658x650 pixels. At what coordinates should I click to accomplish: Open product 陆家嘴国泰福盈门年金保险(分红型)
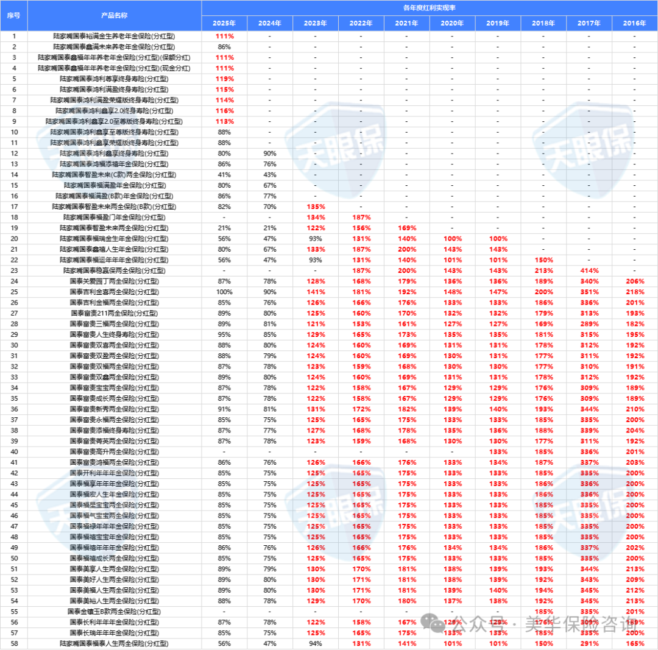pos(115,217)
